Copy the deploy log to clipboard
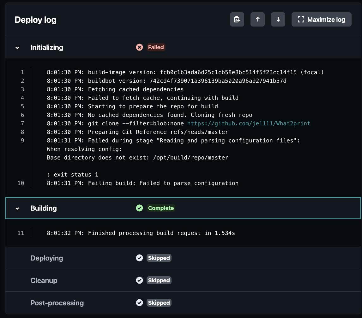 pyautogui.click(x=237, y=20)
